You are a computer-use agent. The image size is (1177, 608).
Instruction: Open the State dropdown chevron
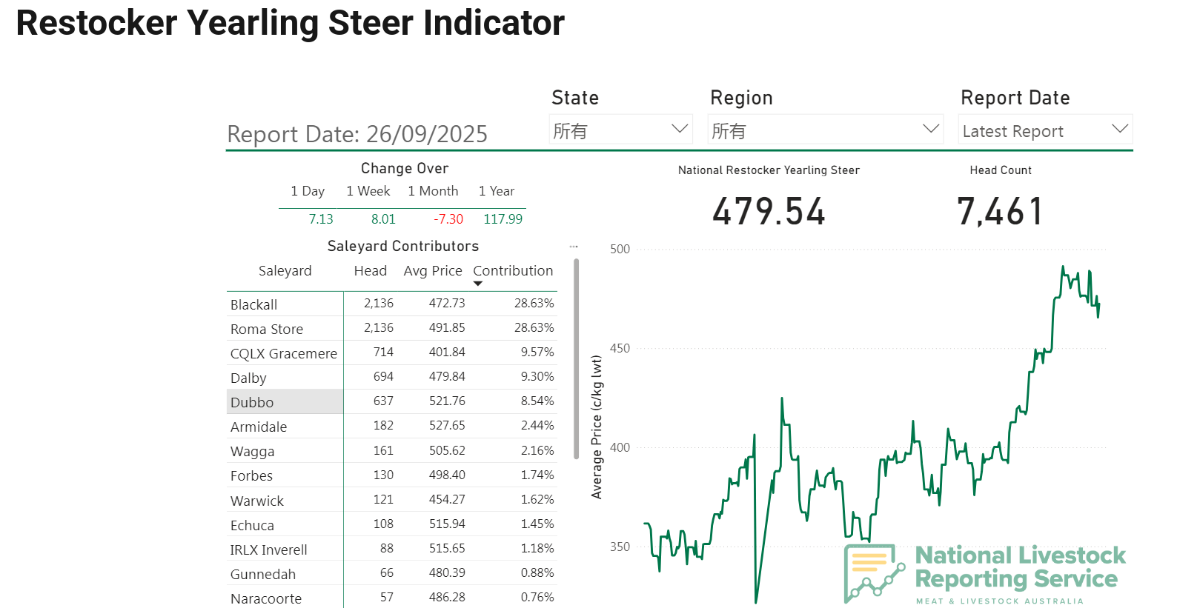pos(679,129)
